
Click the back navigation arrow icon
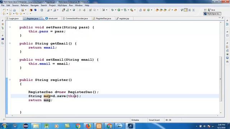coord(21,14)
